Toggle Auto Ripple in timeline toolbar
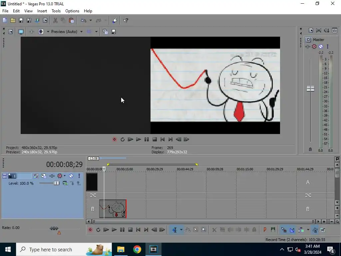The image size is (341, 256). (301, 230)
